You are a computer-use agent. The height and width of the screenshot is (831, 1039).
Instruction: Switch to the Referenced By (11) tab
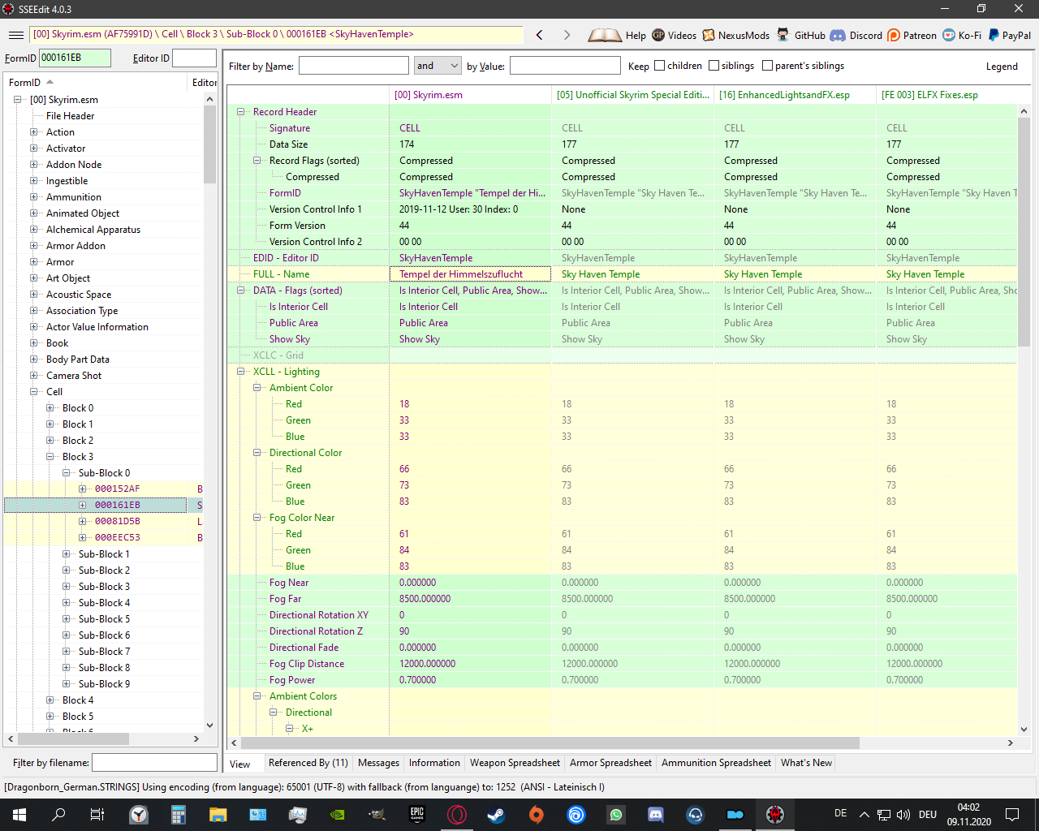coord(308,763)
